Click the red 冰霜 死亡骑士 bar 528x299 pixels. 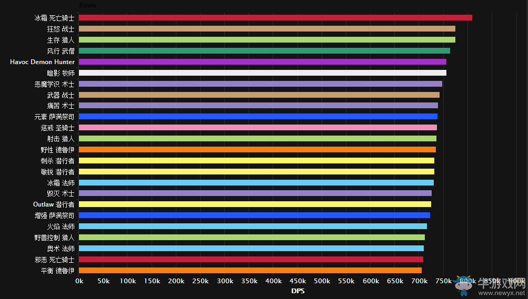[275, 18]
